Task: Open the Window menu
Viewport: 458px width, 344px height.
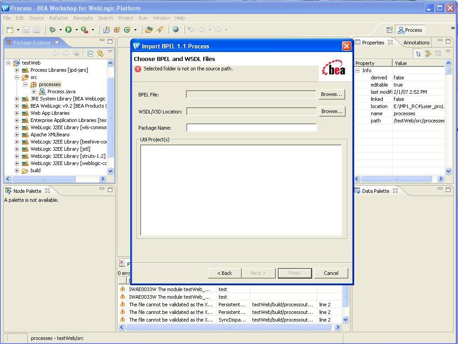Action: [161, 18]
